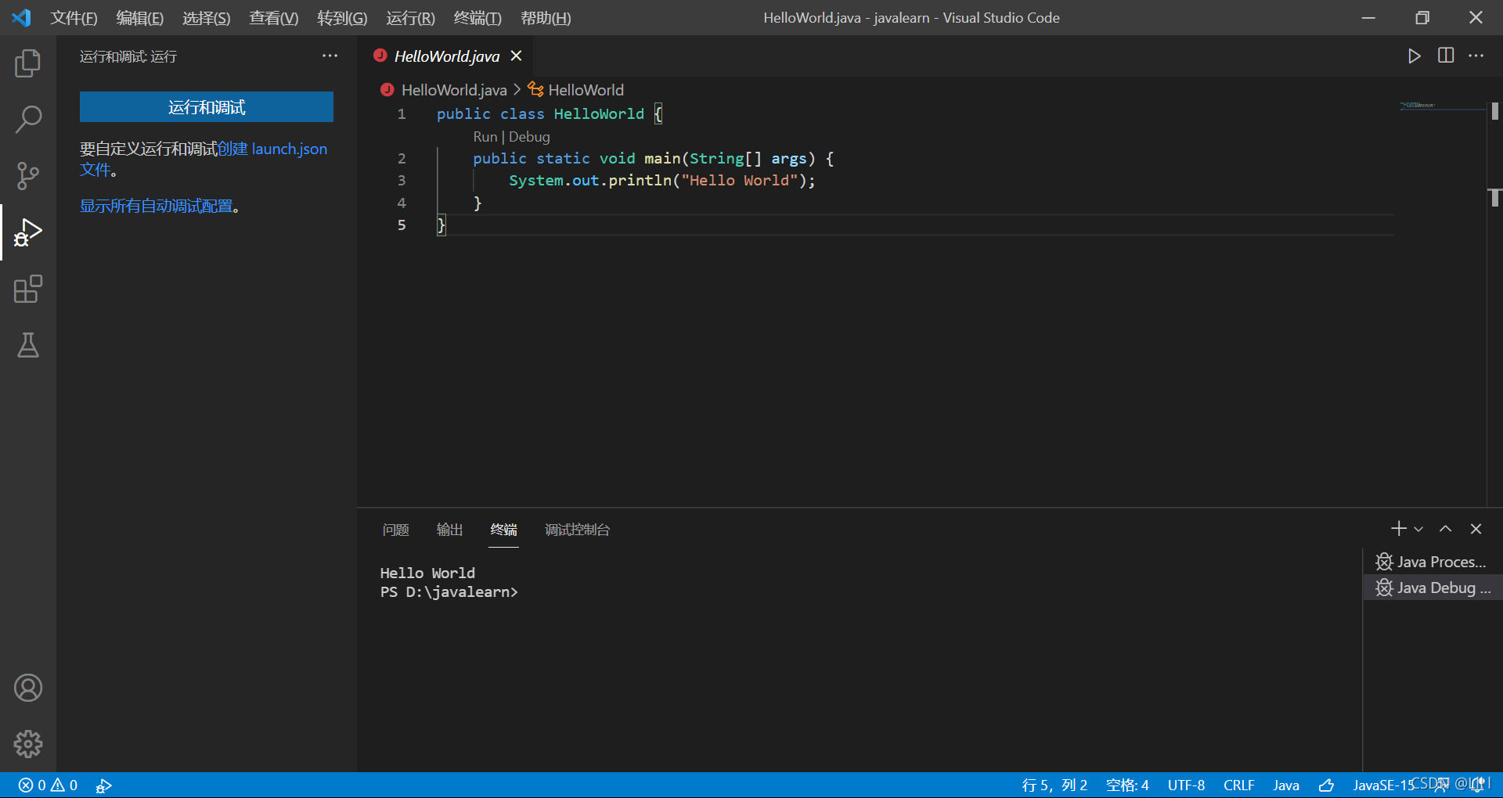Screen dimensions: 1503x798
Task: Click the "Hello World" string in code
Action: click(739, 181)
